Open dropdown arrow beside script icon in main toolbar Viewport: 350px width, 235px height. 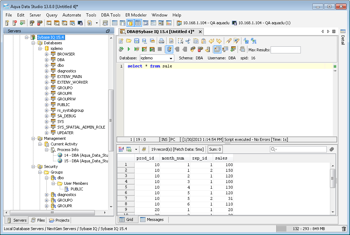(97, 23)
